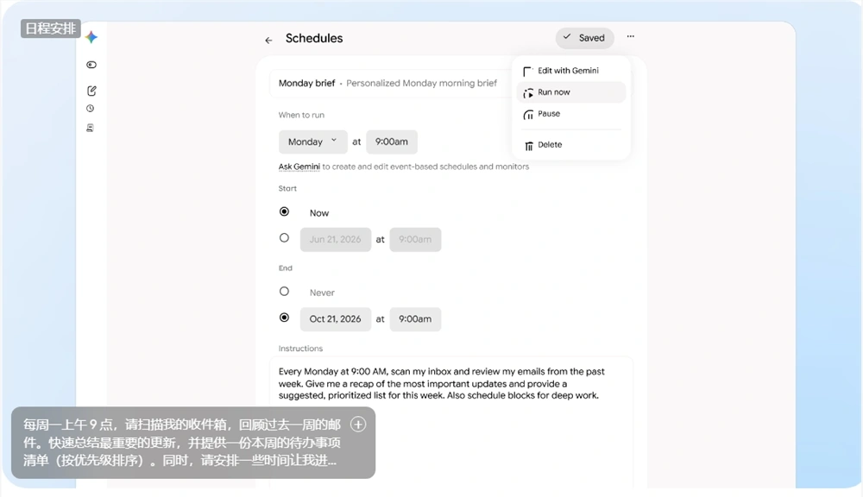This screenshot has width=863, height=497.
Task: Select the end date radio button for Oct 21, 2026
Action: click(x=284, y=318)
